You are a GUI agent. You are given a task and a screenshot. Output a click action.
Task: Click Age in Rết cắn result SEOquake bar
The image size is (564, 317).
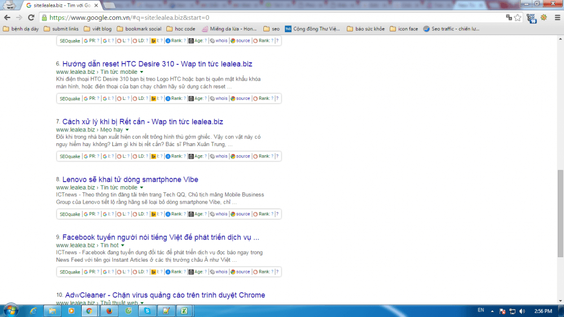click(198, 156)
